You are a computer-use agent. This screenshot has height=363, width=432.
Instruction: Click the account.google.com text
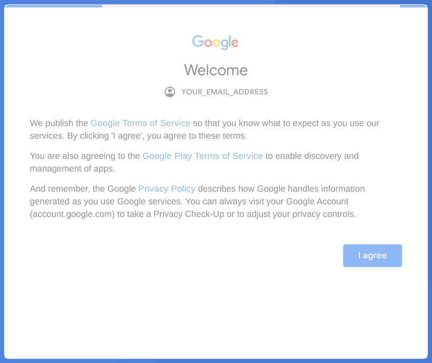[x=72, y=214]
